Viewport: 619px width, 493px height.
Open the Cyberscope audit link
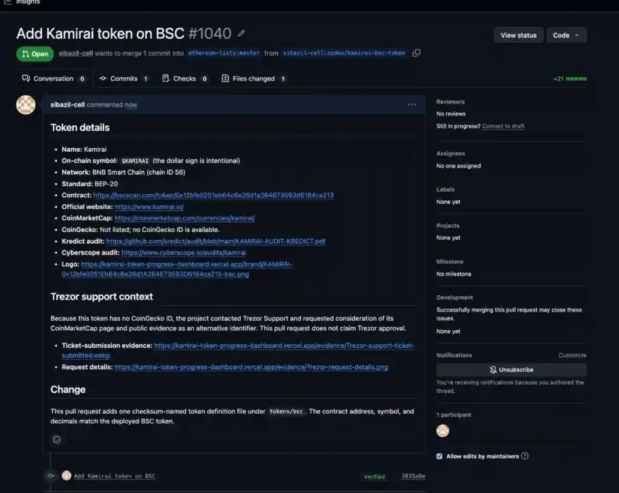183,252
